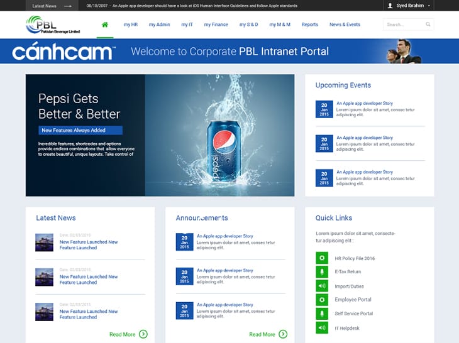This screenshot has width=459, height=343.
Task: Click first Announcements date badge
Action: click(x=184, y=242)
